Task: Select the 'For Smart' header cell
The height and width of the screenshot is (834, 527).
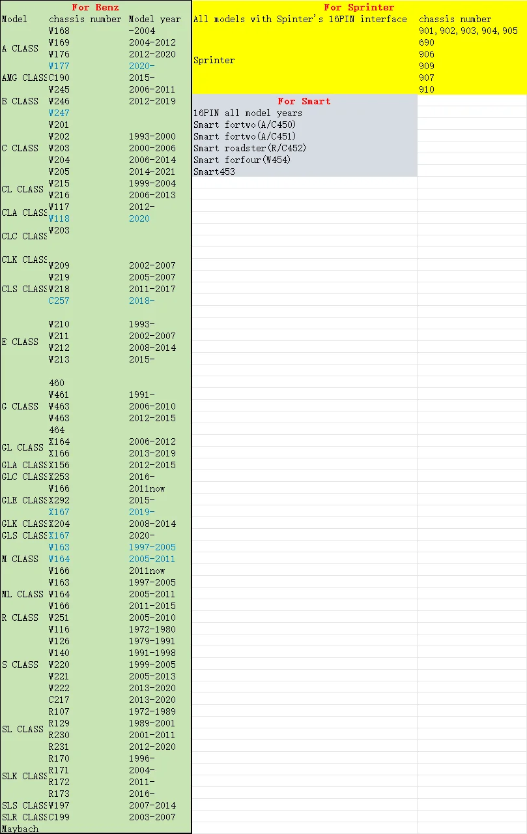Action: click(x=304, y=101)
